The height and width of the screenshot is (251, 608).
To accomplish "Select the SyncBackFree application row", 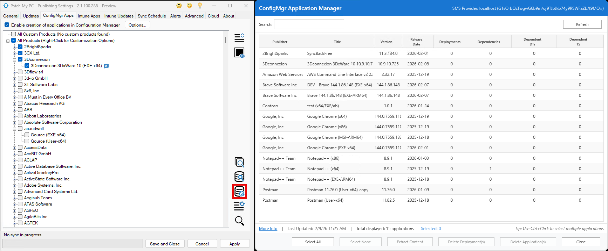I will (x=431, y=53).
